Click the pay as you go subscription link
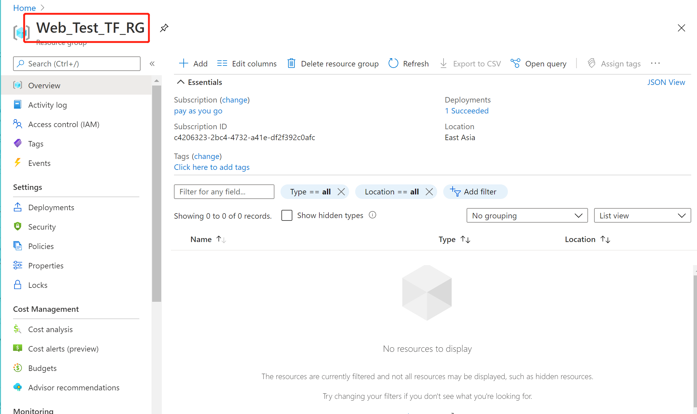Viewport: 697px width, 414px height. (197, 110)
